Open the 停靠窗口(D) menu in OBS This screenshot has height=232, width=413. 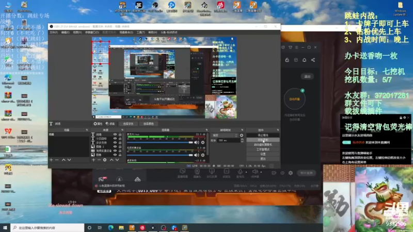92,32
